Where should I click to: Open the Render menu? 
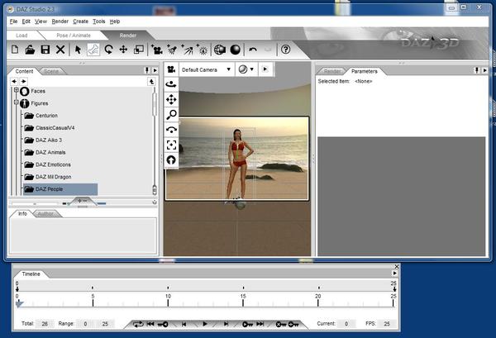tap(60, 21)
